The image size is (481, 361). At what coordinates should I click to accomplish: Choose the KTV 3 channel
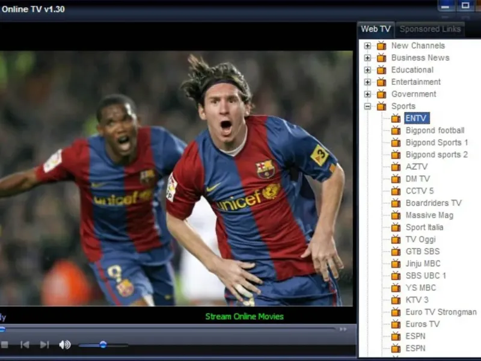point(417,300)
